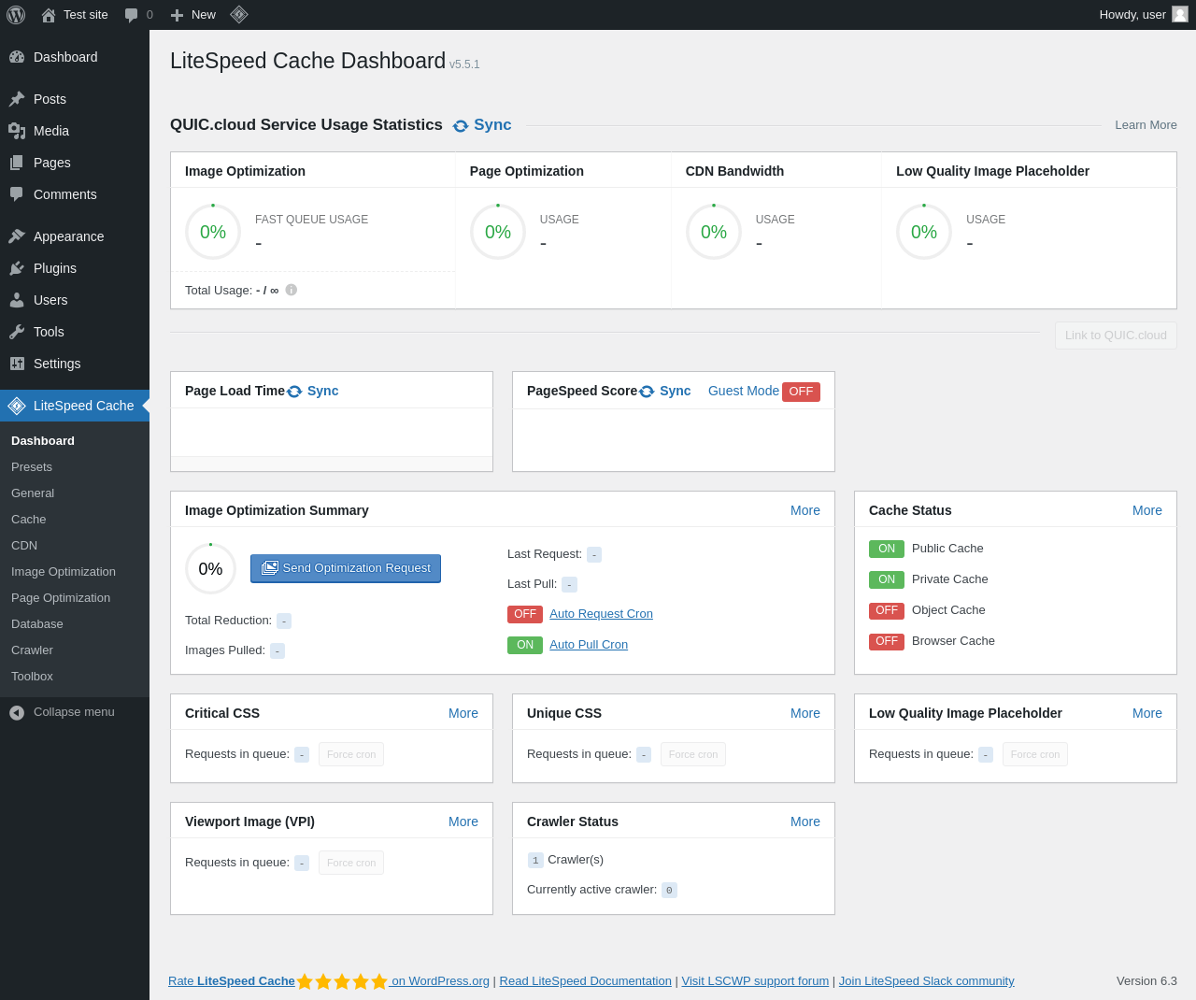
Task: Click the Plugins icon in sidebar
Action: point(17,268)
